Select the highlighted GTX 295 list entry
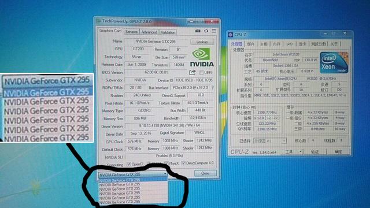Screen dimensions: 370x208 pos(134,180)
